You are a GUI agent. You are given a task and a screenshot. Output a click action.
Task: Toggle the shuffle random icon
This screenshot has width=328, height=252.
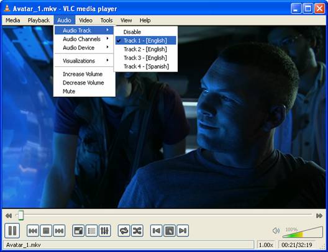(x=137, y=231)
